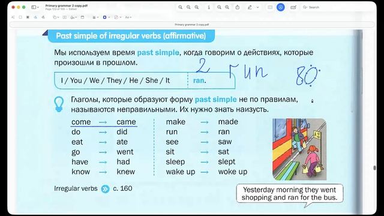Select the Text Selection markup tool
This screenshot has width=384, height=216.
pos(13,17)
